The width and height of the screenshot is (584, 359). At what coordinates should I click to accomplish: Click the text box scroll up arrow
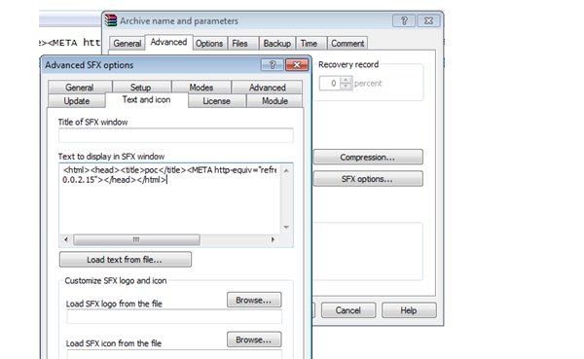286,170
